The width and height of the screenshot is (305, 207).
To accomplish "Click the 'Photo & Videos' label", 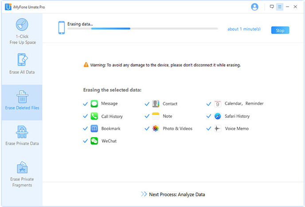I will coord(177,129).
